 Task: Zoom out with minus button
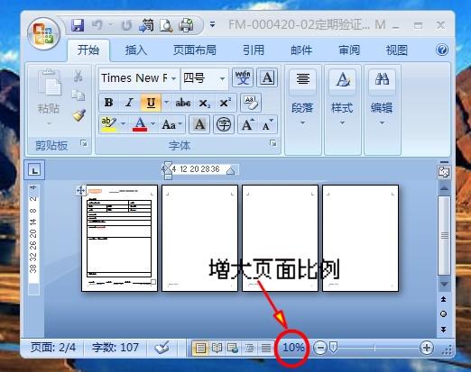coord(320,348)
